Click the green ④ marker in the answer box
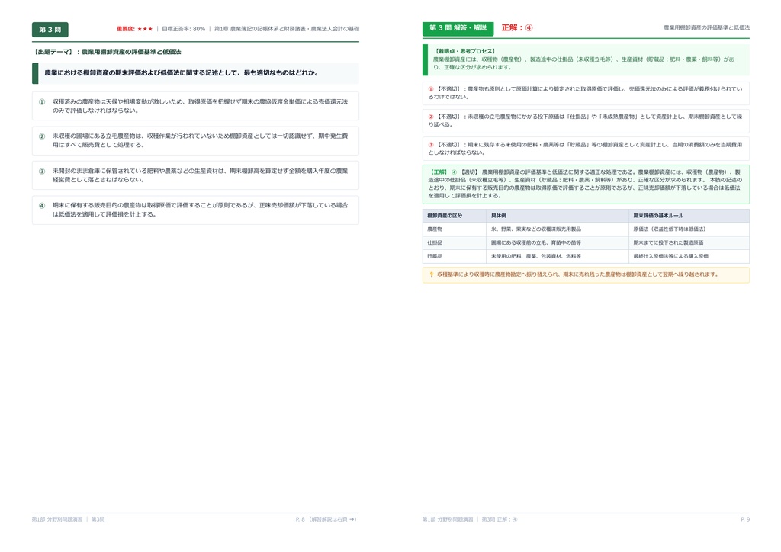The image size is (781, 552). [455, 172]
